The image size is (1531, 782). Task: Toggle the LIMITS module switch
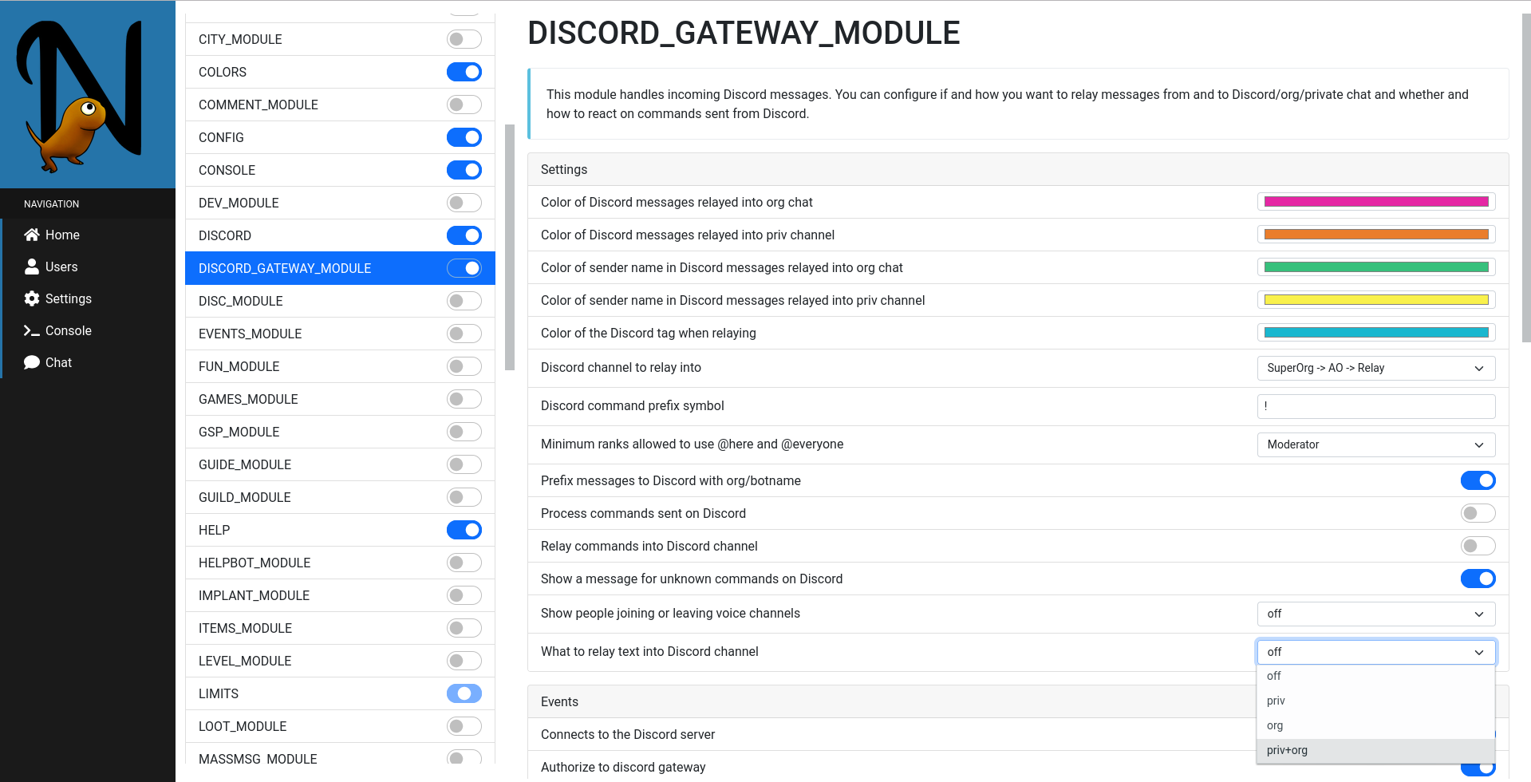(464, 693)
